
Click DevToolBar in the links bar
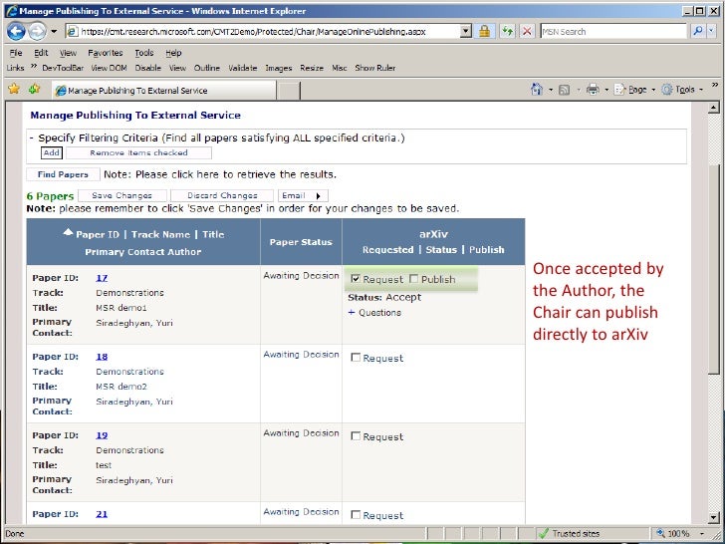(x=63, y=68)
